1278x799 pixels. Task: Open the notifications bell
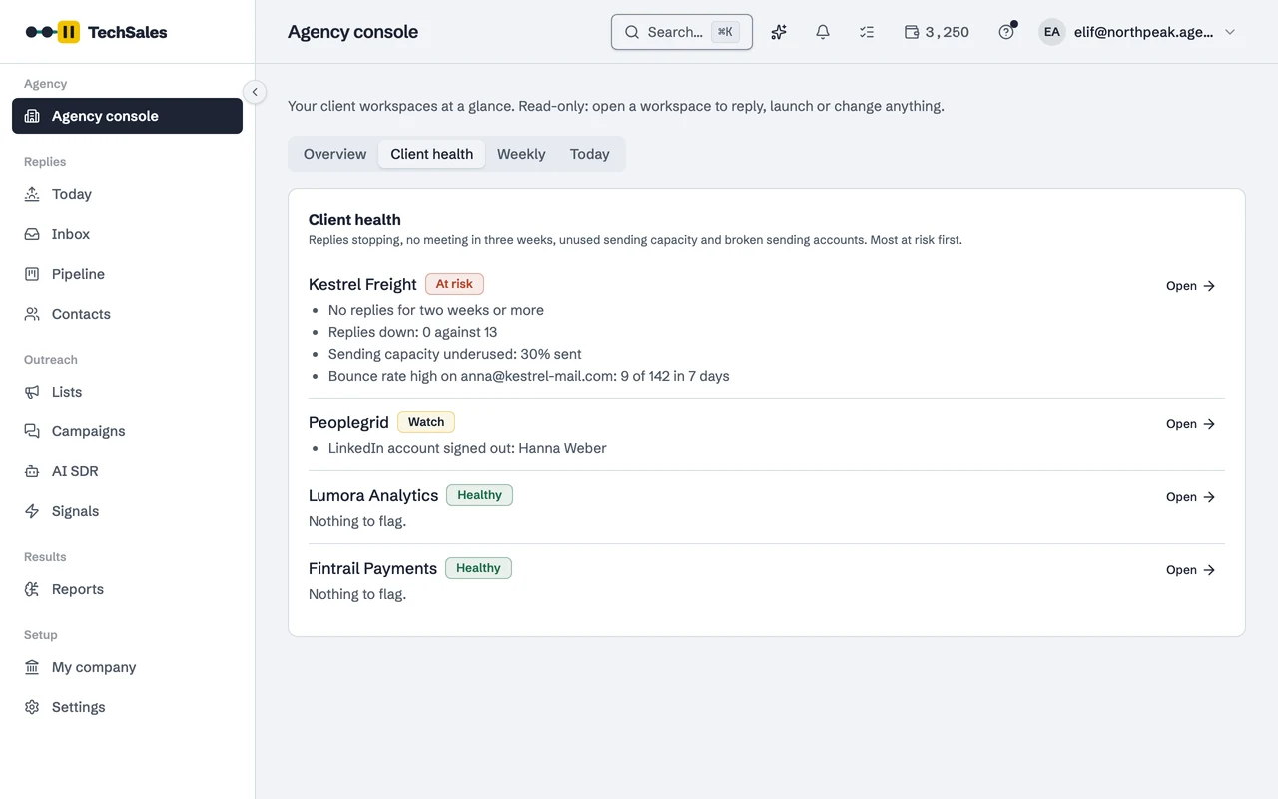[823, 32]
